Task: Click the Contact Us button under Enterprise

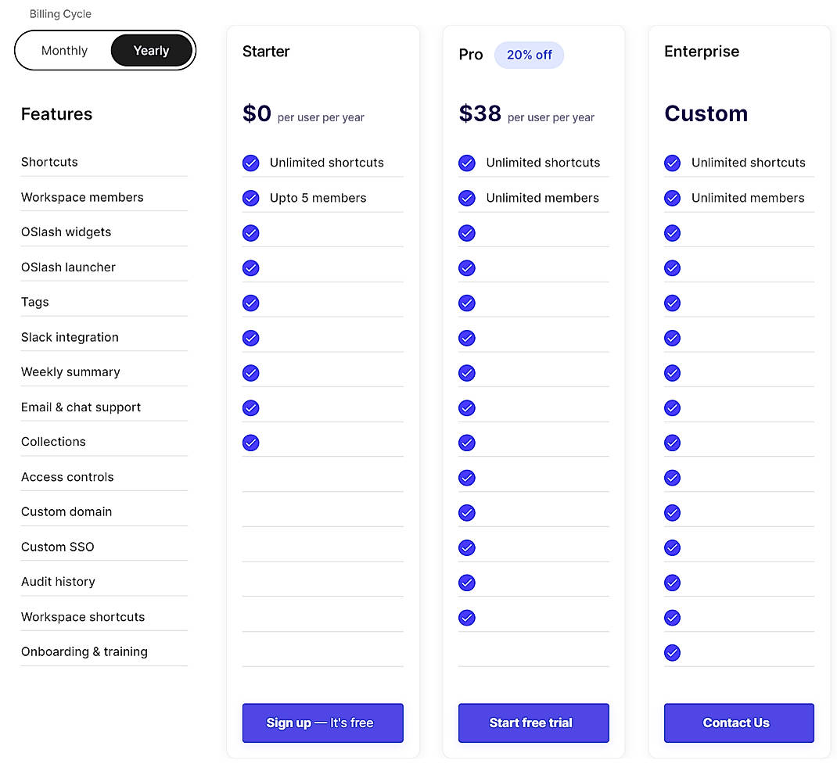Action: click(738, 723)
